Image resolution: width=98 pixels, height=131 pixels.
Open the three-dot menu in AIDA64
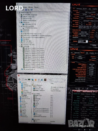coord(65,80)
